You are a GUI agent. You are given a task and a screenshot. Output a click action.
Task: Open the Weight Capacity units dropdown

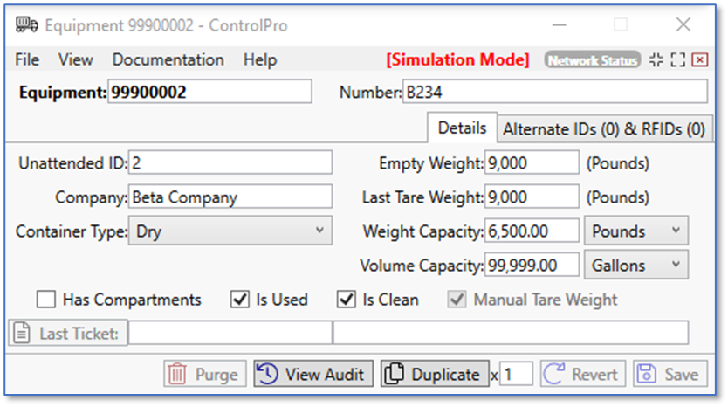coord(635,231)
